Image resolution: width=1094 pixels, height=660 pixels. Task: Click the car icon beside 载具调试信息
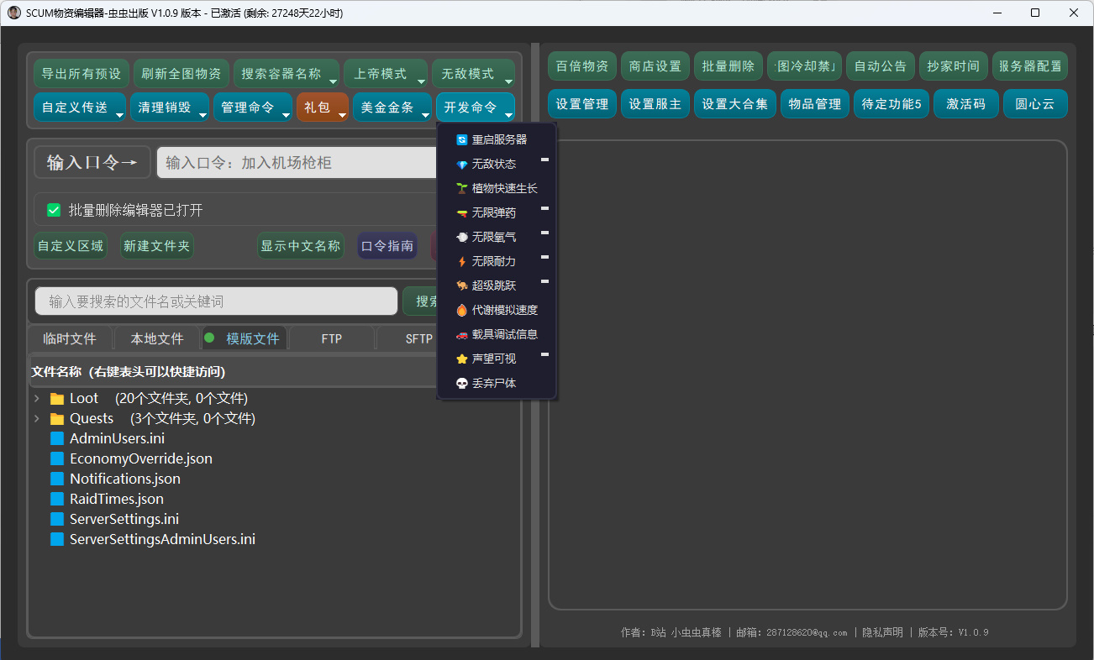pyautogui.click(x=461, y=334)
